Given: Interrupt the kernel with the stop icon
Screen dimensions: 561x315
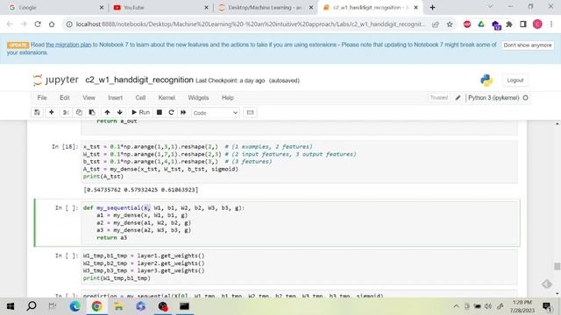Looking at the screenshot, I should (x=160, y=113).
